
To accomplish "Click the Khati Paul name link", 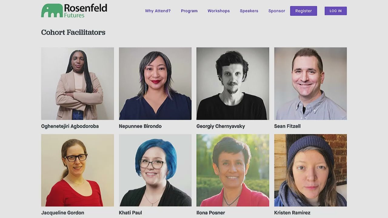I will pyautogui.click(x=130, y=213).
